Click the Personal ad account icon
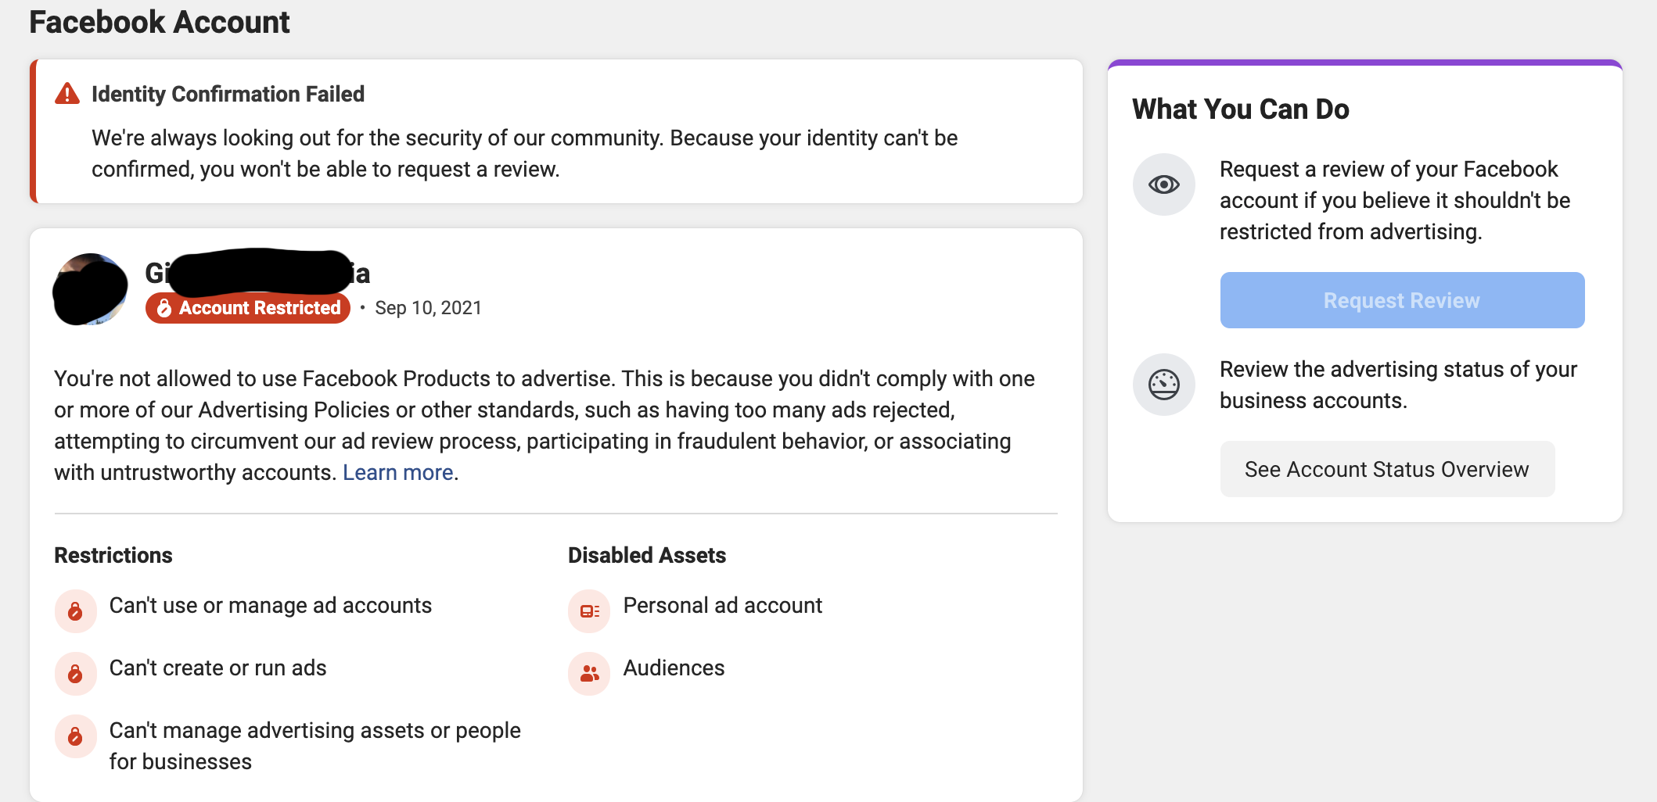Screen dimensions: 1657x802 [589, 610]
